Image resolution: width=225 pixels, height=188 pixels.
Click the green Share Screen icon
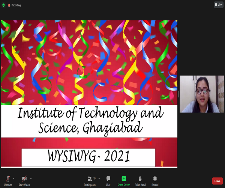click(x=124, y=179)
